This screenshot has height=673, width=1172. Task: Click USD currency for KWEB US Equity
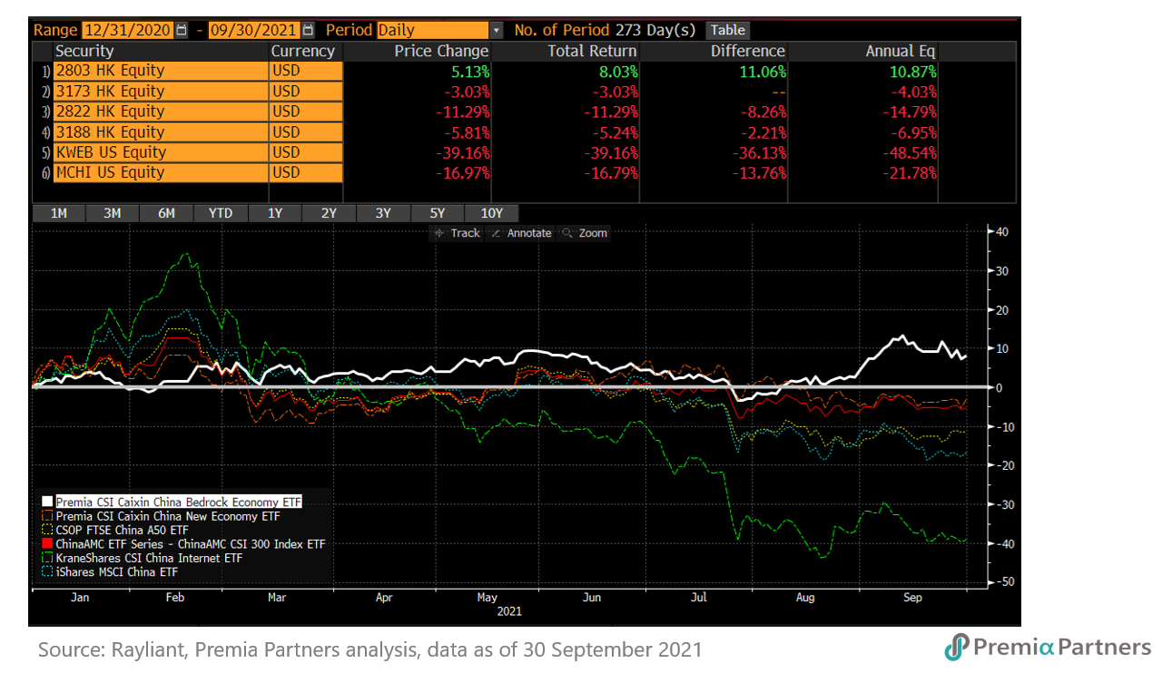[306, 152]
